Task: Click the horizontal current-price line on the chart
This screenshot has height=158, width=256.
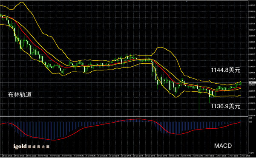Action: click(x=124, y=83)
